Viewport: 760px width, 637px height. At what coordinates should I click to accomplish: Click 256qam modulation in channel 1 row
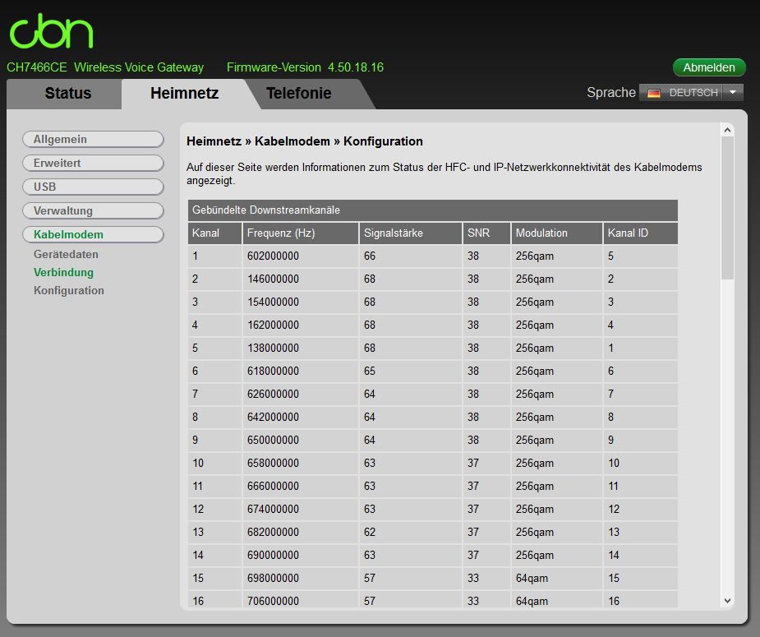click(x=535, y=256)
